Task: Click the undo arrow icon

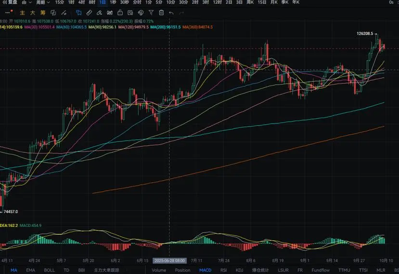Action: click(x=171, y=12)
